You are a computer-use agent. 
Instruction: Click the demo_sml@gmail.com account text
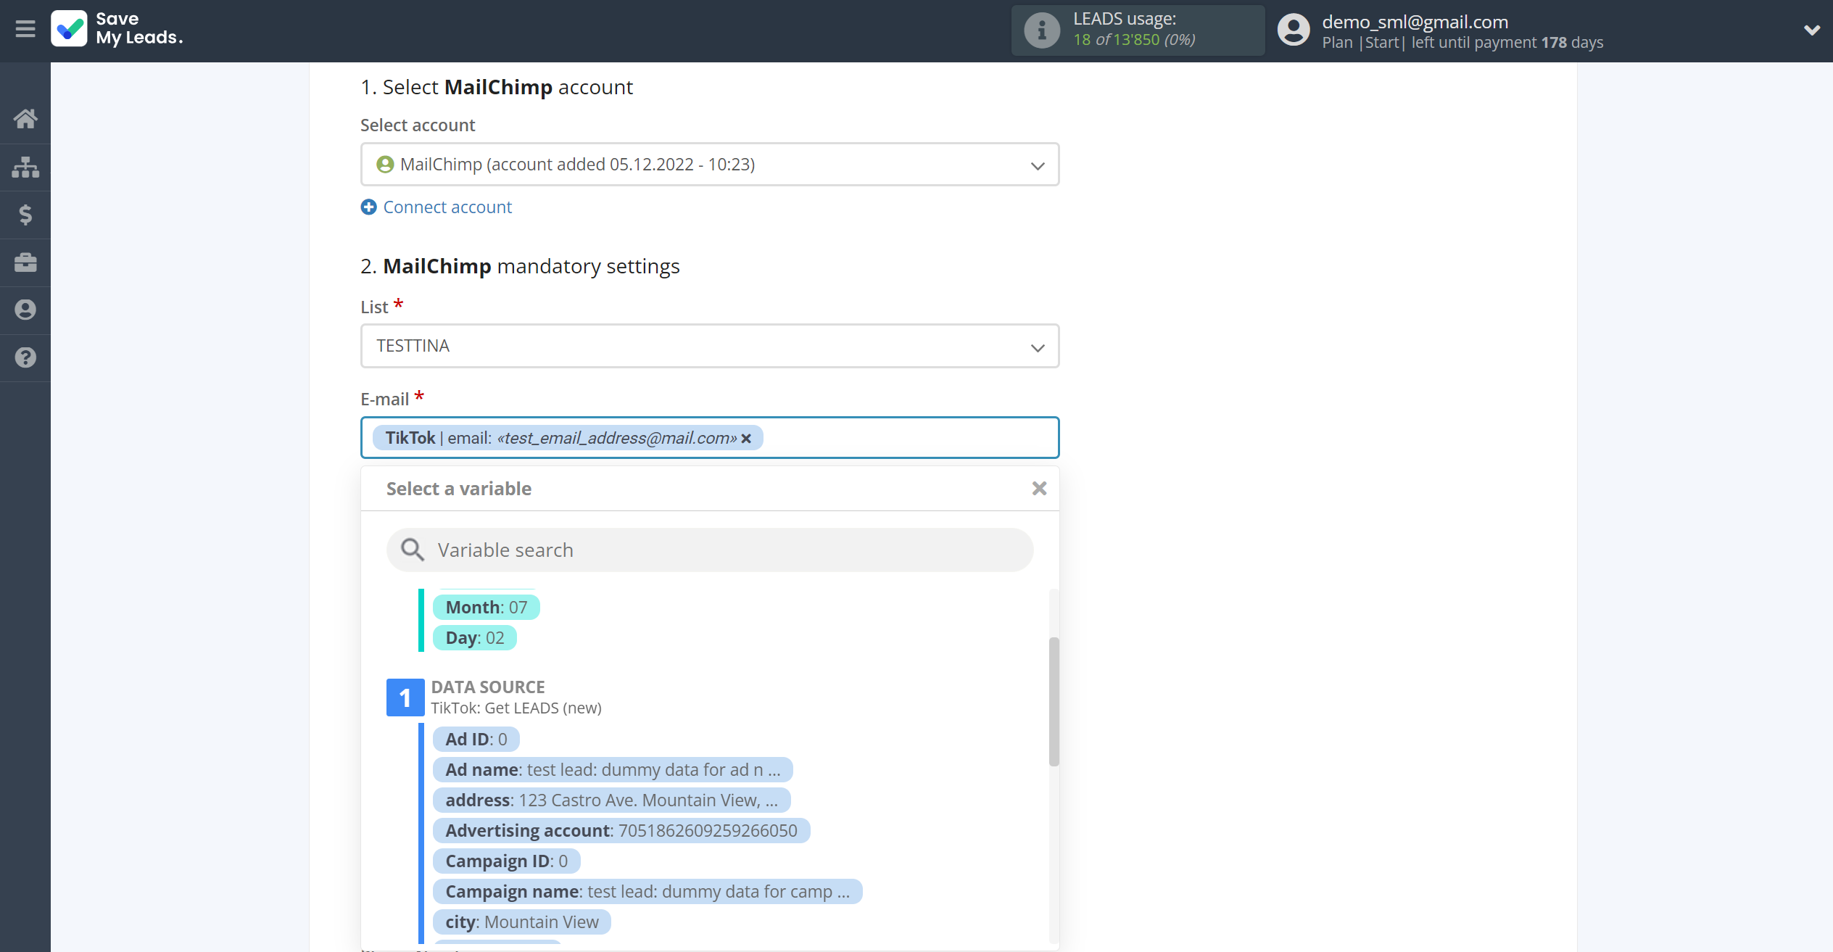(1415, 22)
